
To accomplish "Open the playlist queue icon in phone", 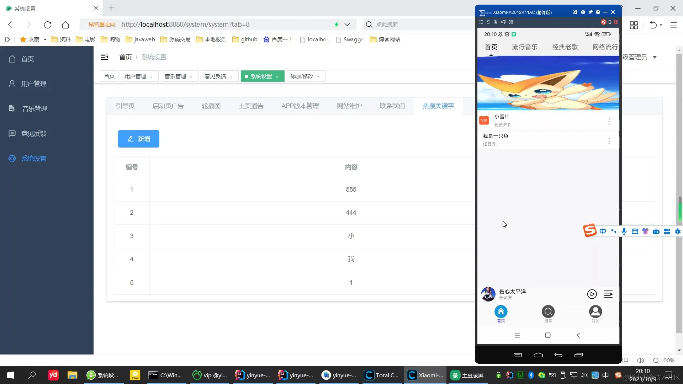I will tap(608, 294).
